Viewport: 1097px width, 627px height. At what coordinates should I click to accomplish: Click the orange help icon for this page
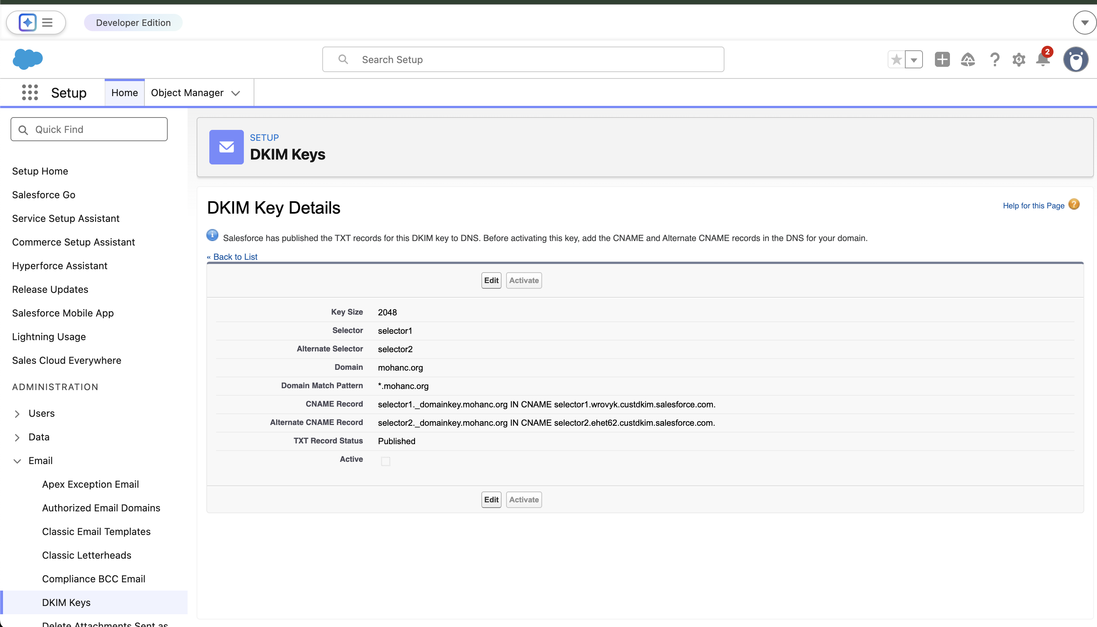click(x=1074, y=204)
